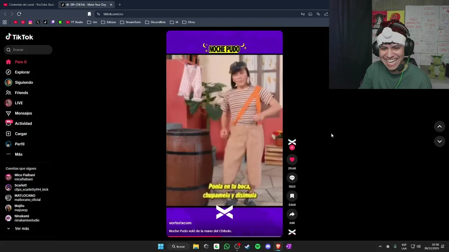Open the Kick bookmark icon
The image size is (449, 252).
click(60, 22)
